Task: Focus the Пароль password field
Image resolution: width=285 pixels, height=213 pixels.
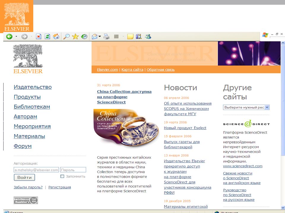Action: click(x=73, y=170)
